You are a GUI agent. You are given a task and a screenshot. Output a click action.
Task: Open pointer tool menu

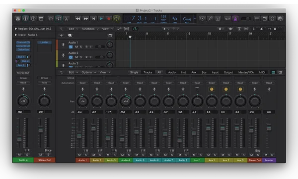click(166, 29)
